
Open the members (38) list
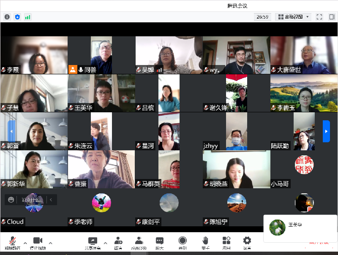[139, 243]
